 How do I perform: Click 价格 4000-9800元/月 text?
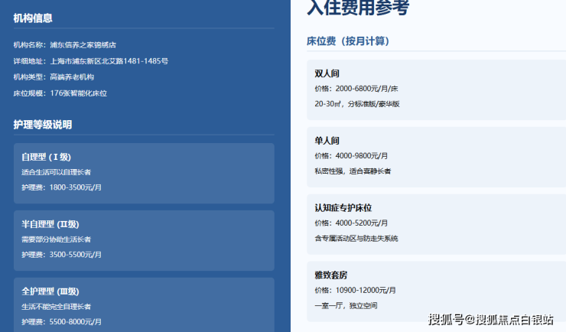[x=351, y=156]
